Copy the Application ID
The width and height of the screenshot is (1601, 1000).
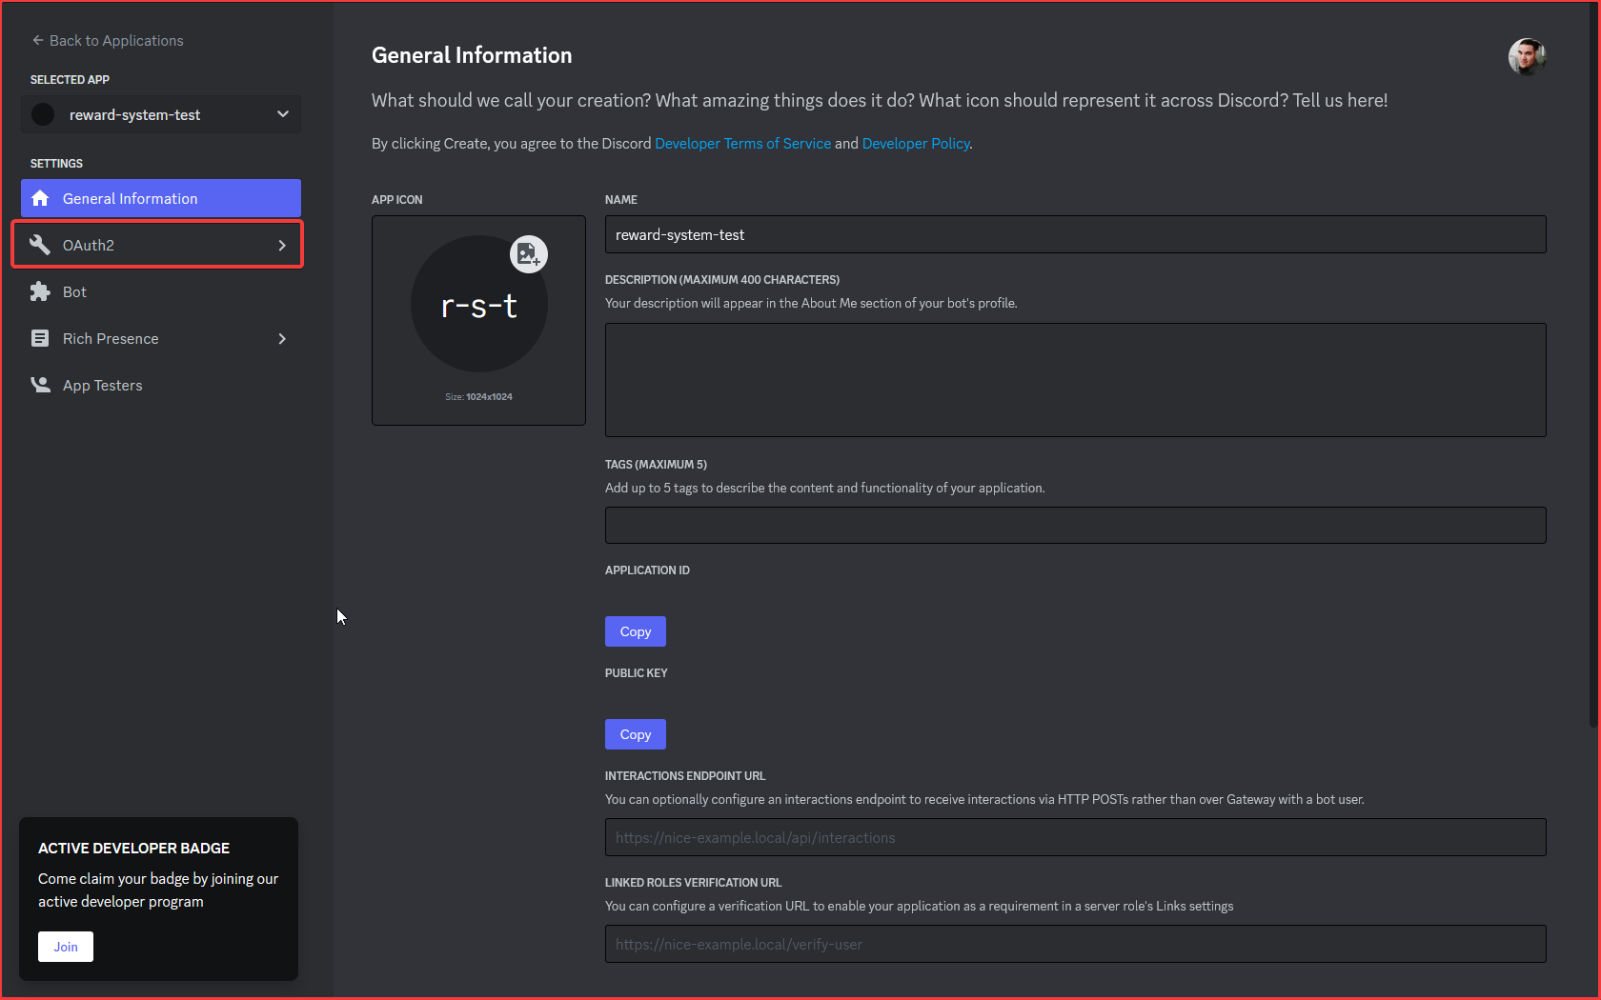click(636, 631)
